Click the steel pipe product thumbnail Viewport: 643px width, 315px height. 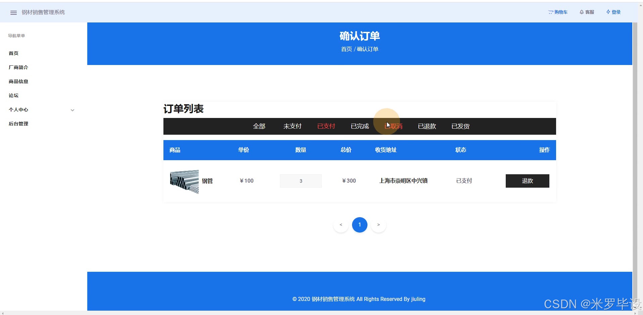[184, 181]
